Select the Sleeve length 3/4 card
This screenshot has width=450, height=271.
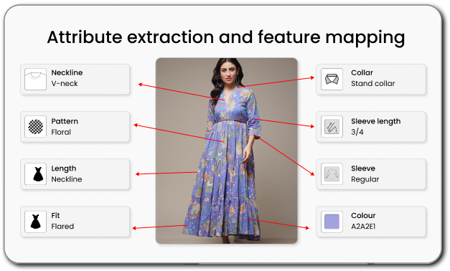[371, 127]
